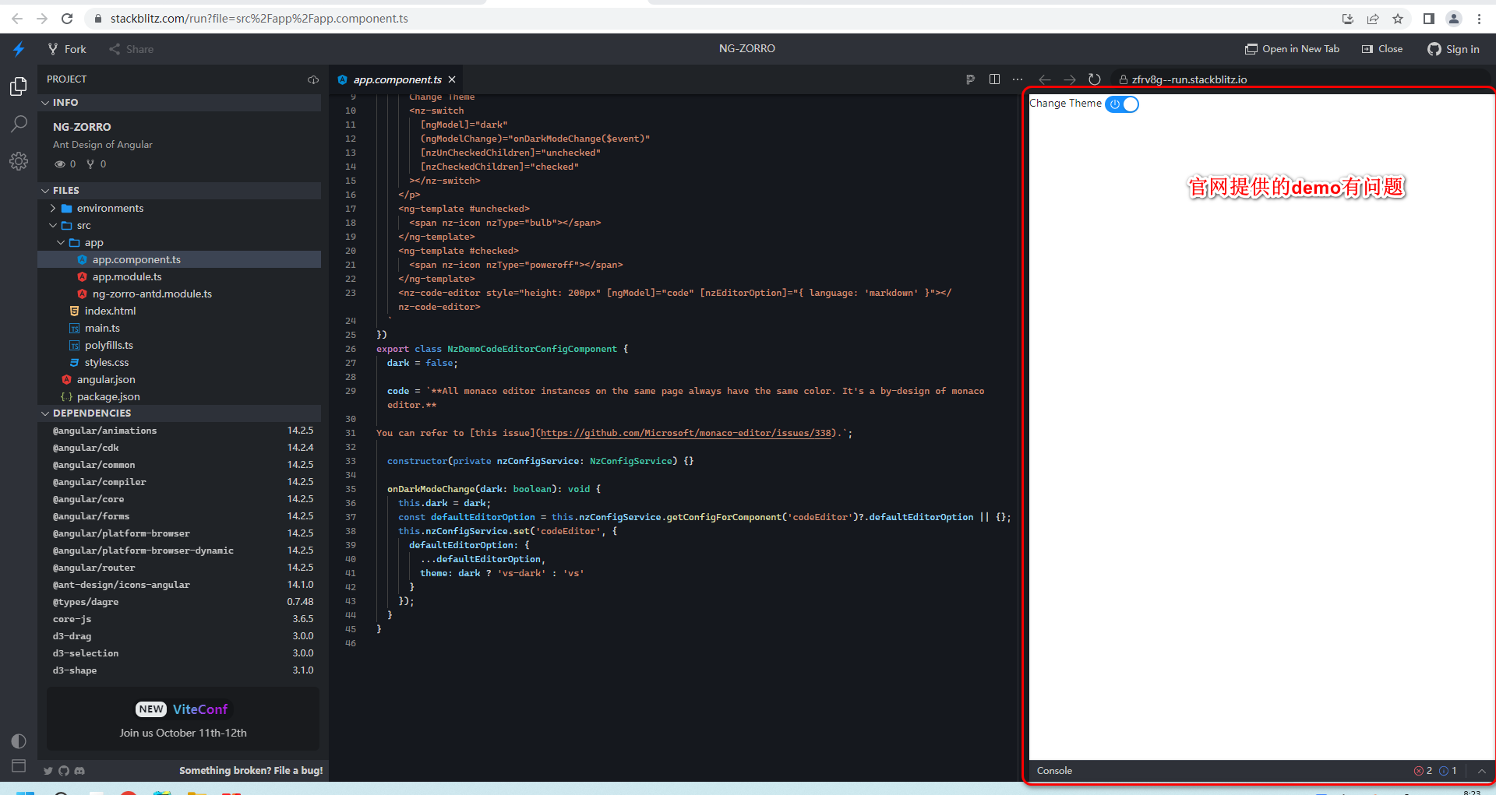Open split editor view icon
Image resolution: width=1496 pixels, height=795 pixels.
click(994, 79)
